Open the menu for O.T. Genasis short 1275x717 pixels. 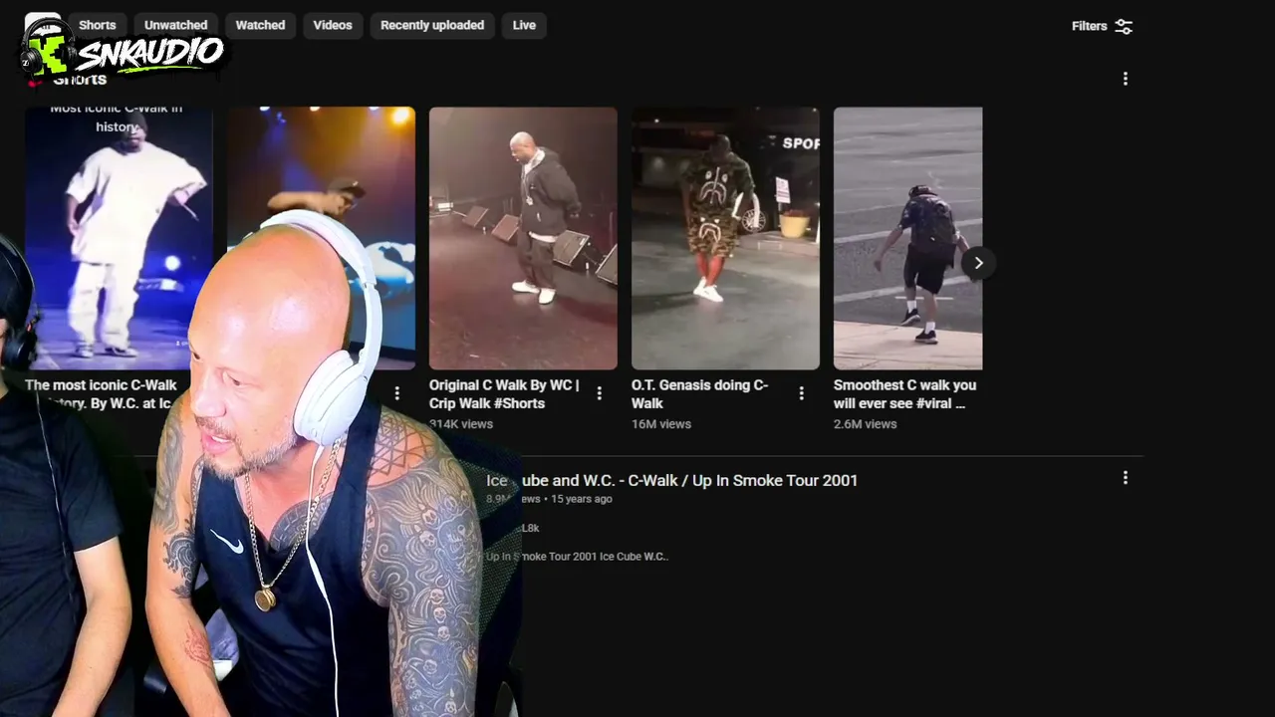[802, 393]
